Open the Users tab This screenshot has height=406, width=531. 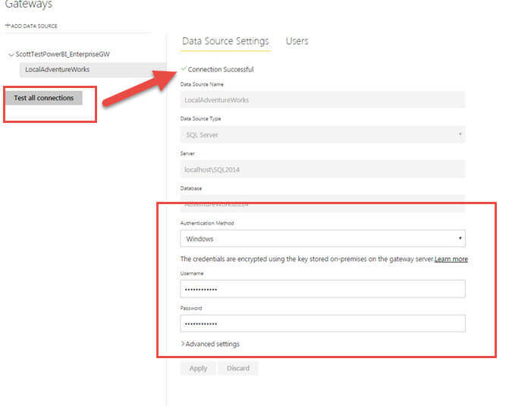point(297,41)
